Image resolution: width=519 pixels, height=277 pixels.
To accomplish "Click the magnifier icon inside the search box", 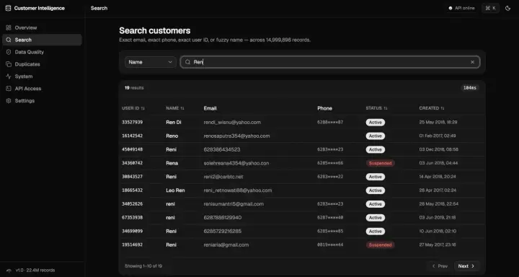I will (187, 62).
